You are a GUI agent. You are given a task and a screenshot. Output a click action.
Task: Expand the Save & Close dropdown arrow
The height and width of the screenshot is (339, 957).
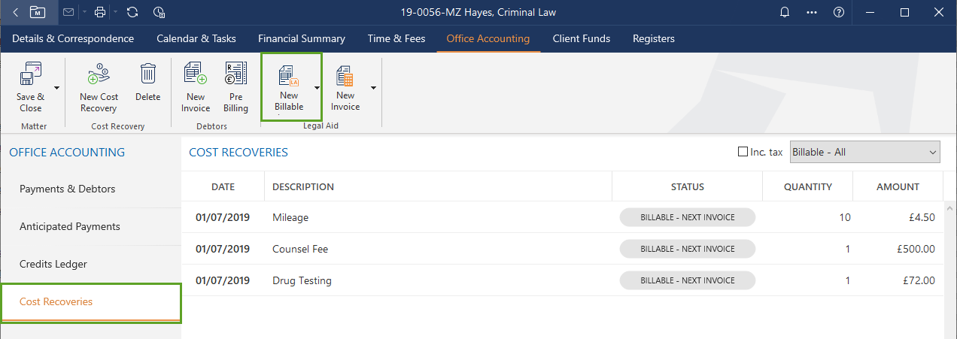[57, 87]
